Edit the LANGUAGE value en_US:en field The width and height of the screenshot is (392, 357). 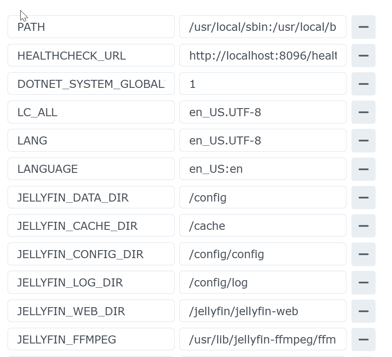[262, 169]
